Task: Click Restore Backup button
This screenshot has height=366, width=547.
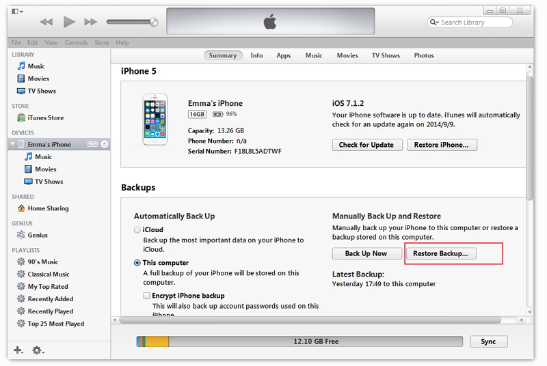Action: [441, 253]
